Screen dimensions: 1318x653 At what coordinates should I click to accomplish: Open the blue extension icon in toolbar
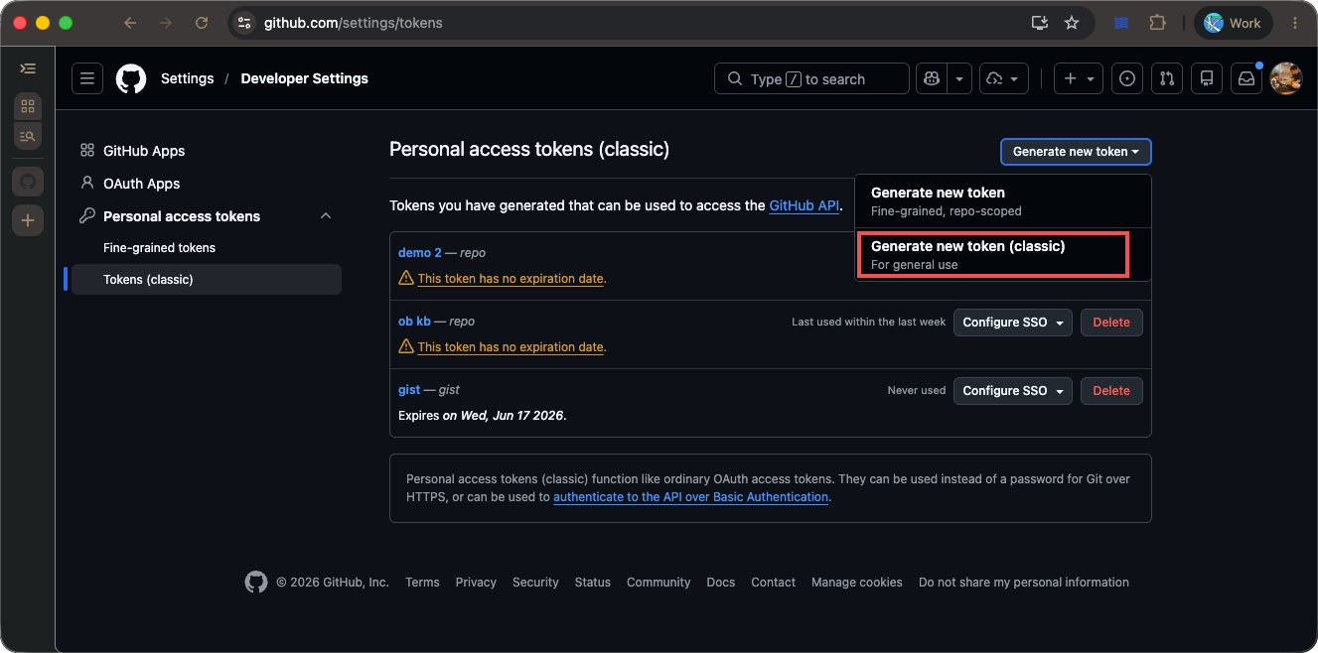tap(1121, 23)
